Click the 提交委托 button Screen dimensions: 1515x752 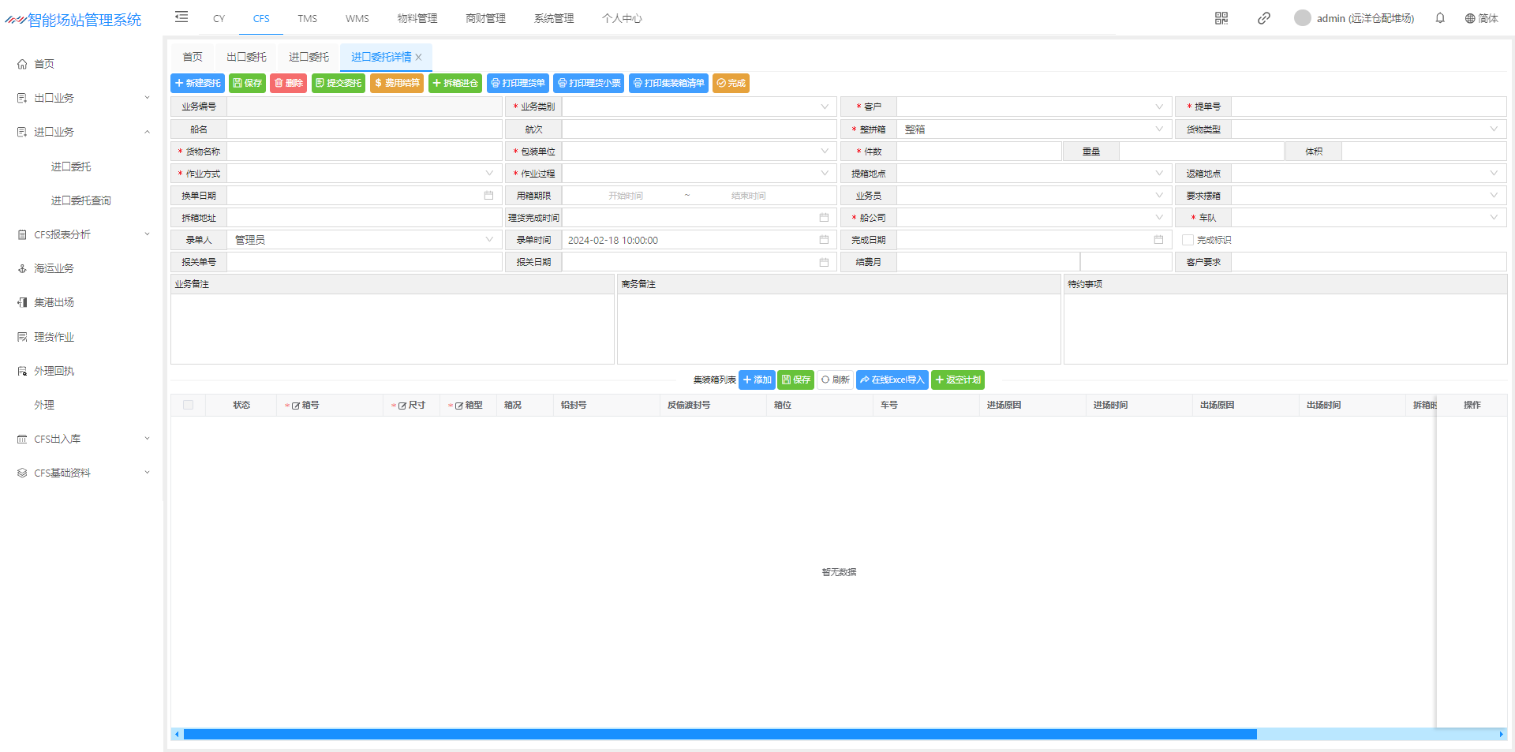coord(339,83)
